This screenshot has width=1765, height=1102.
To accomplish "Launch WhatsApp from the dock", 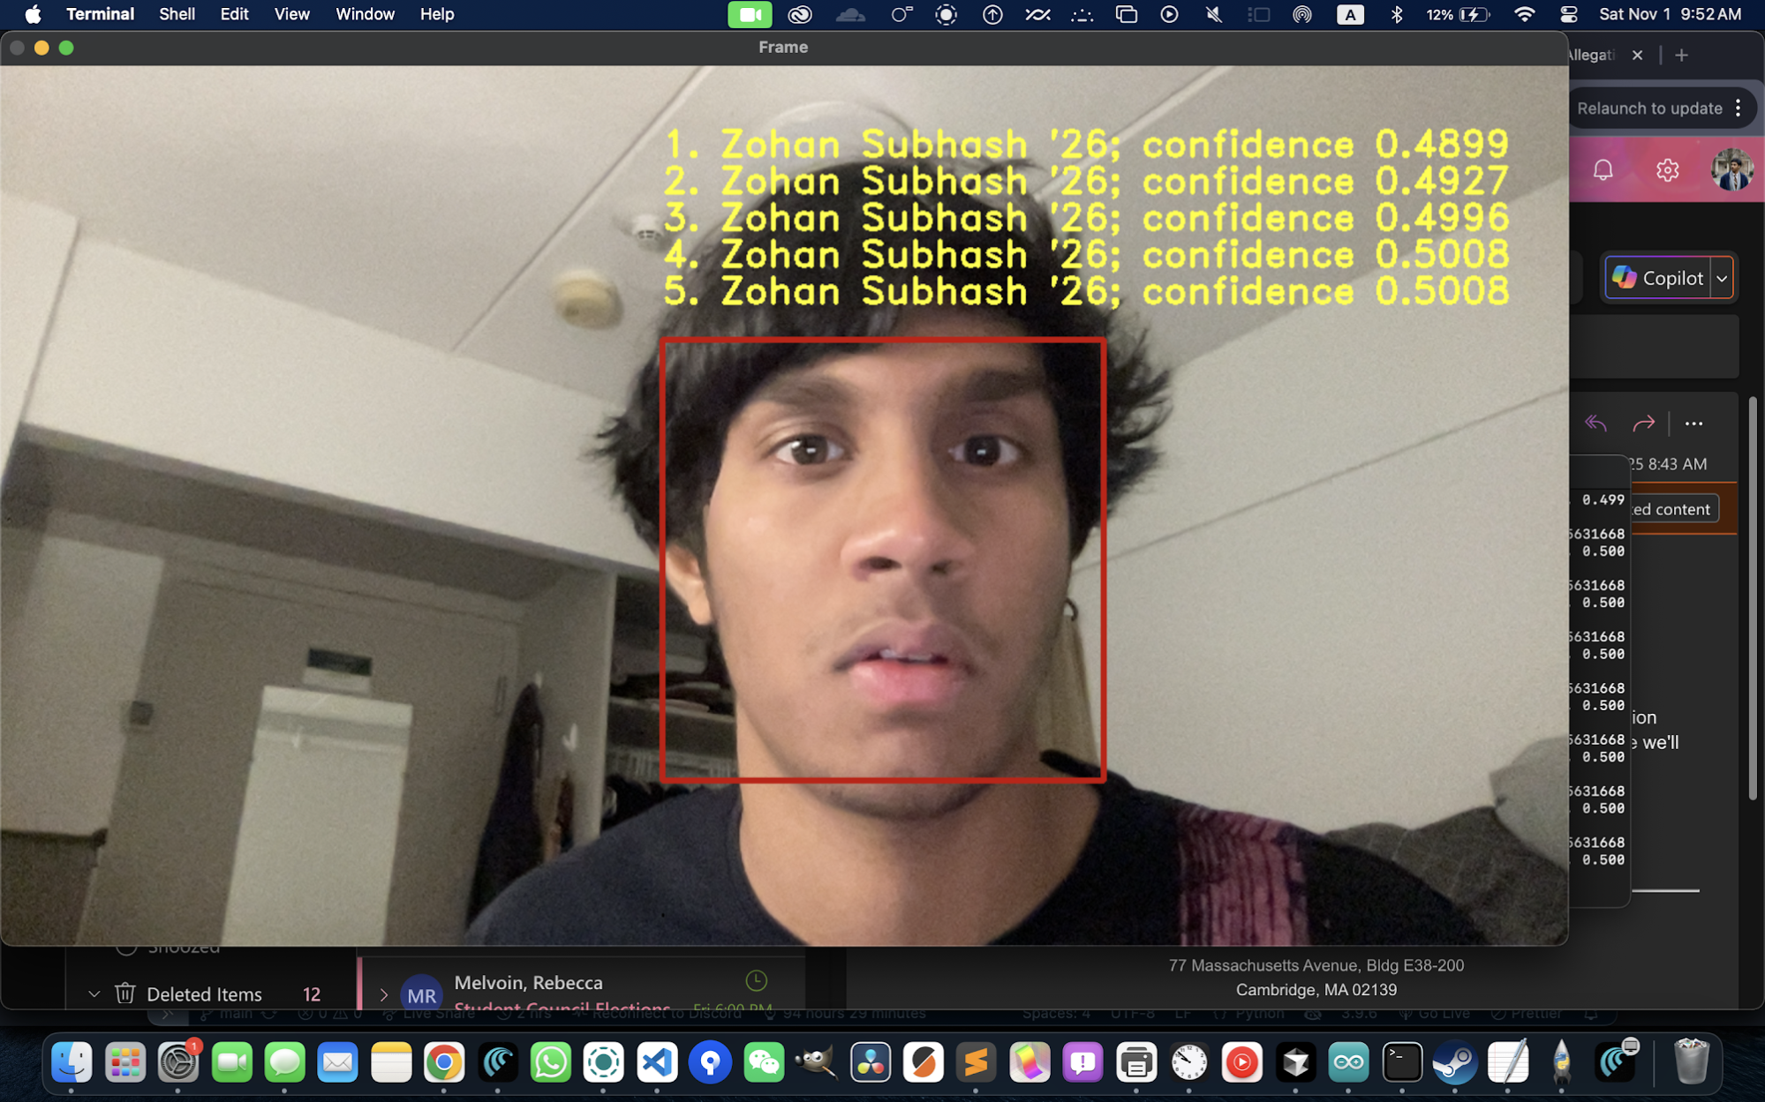I will (x=551, y=1062).
